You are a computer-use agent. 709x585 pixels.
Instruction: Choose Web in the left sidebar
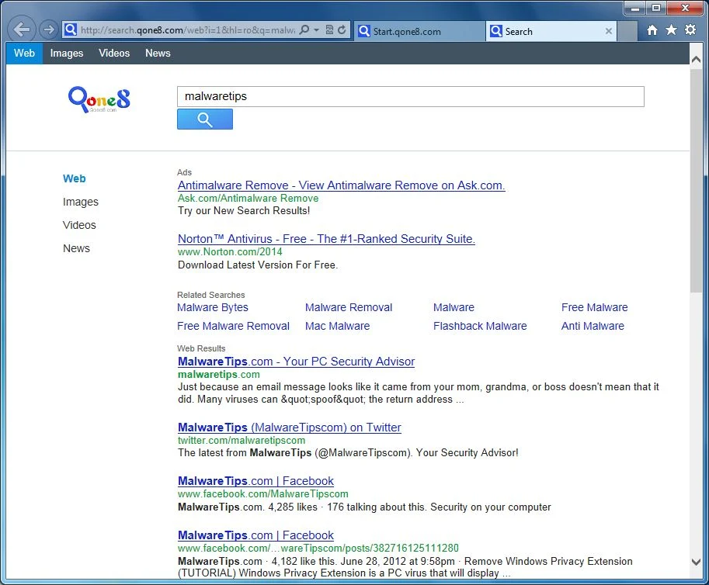tap(74, 178)
